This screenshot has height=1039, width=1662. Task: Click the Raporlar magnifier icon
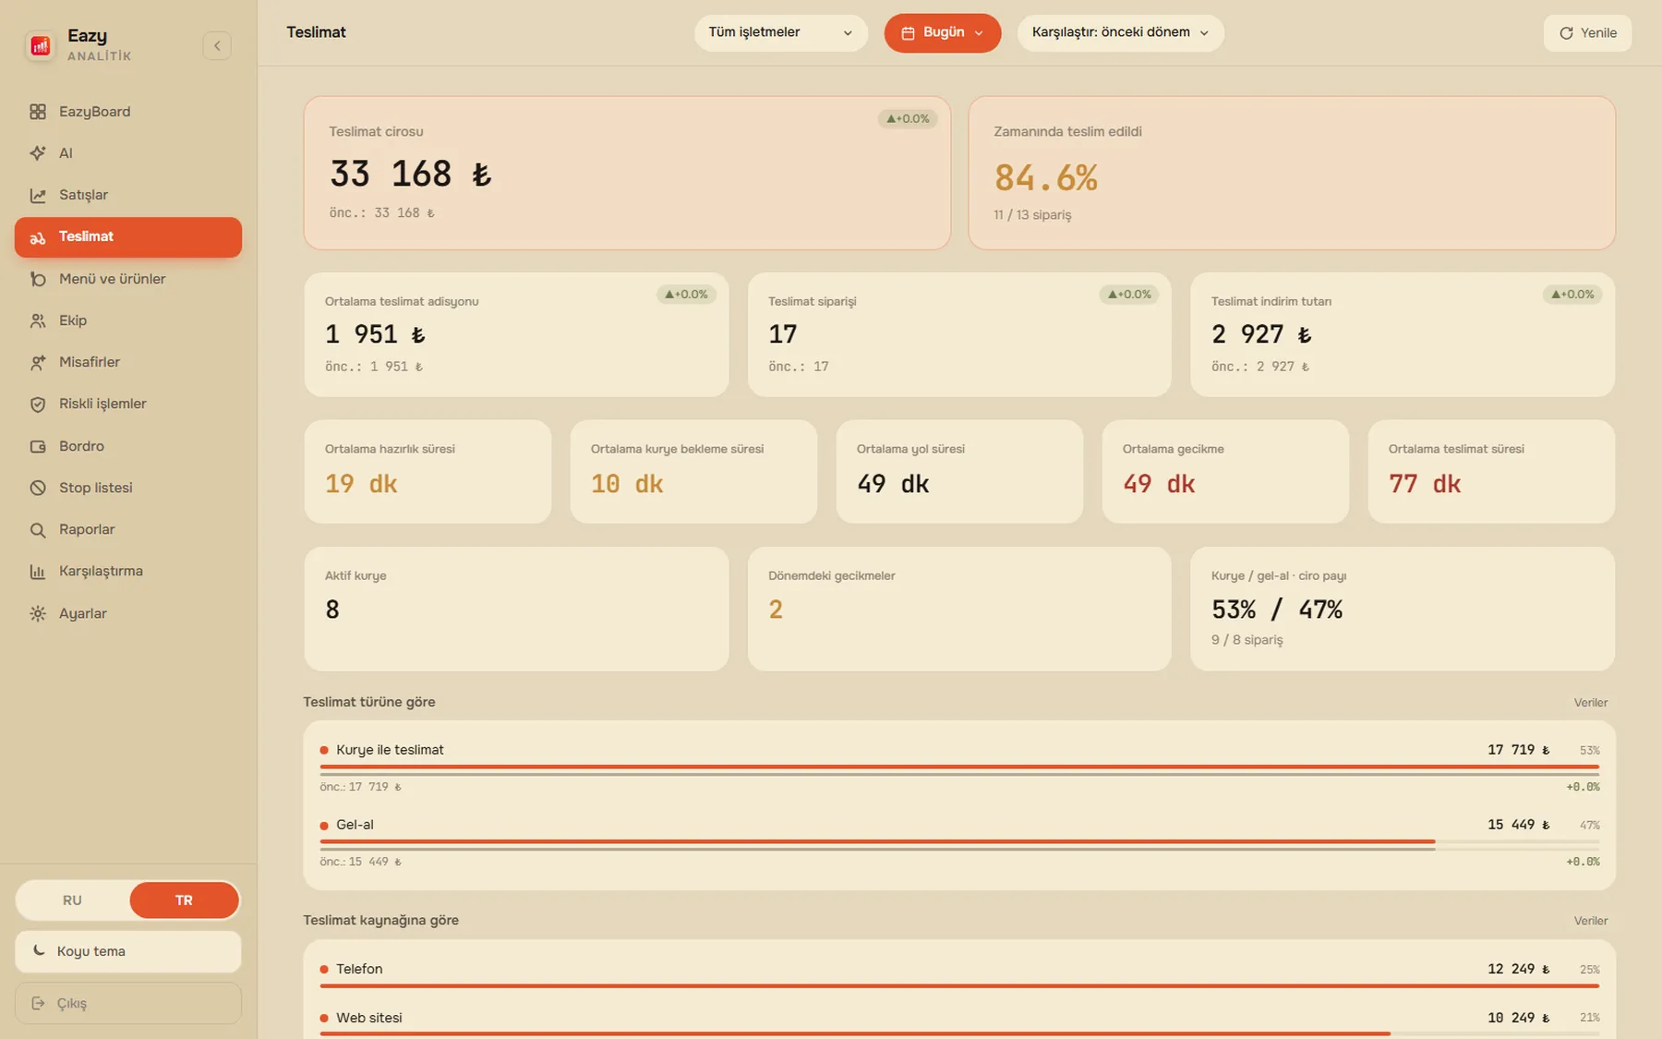tap(38, 529)
